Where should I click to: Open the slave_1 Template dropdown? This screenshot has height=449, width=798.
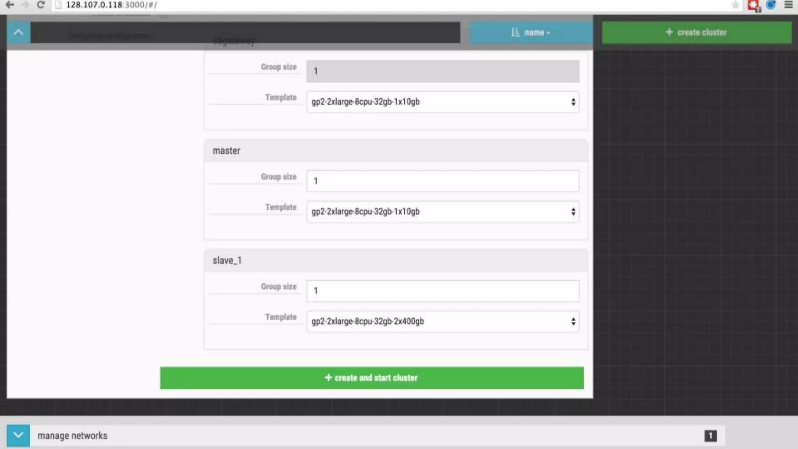point(443,322)
